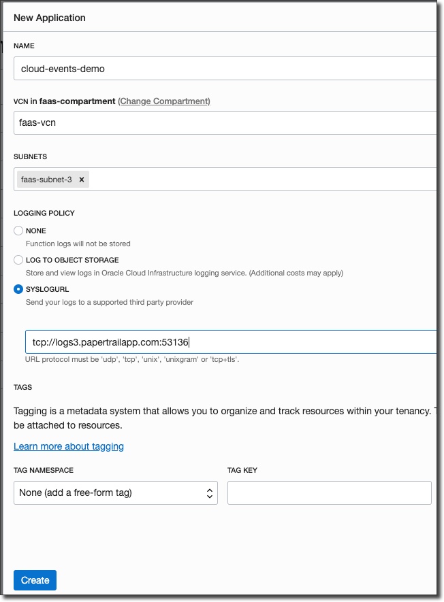Click the New Application dialog title
Image resolution: width=444 pixels, height=602 pixels.
(x=50, y=18)
